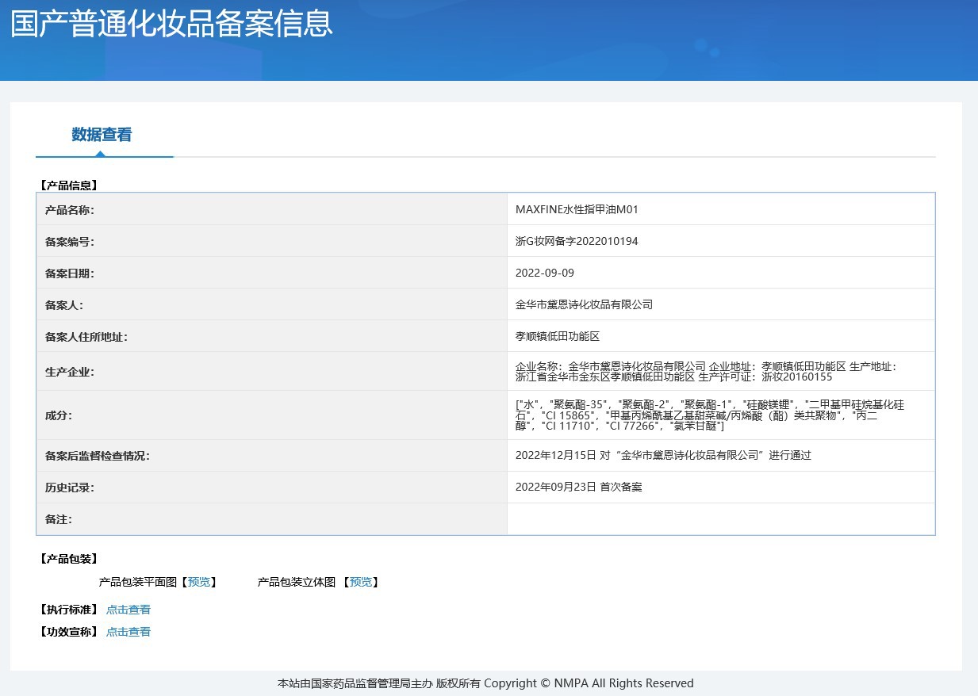Screen dimensions: 978x696
Task: Click the 生产企业 row label
Action: coord(70,371)
